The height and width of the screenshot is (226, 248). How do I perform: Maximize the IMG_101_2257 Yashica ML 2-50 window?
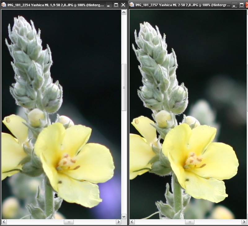241,5
